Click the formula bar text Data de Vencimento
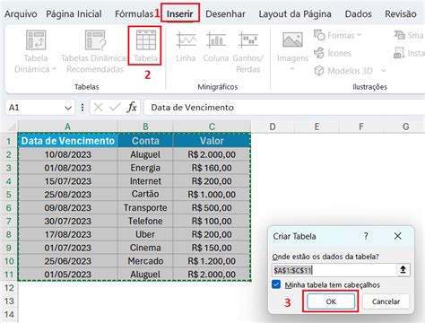 192,108
